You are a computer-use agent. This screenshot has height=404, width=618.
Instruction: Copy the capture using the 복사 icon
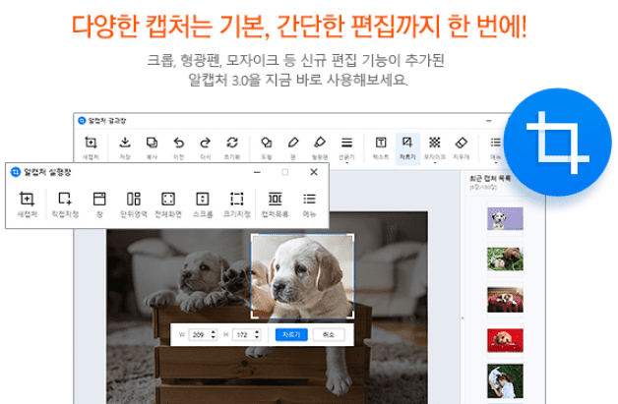point(152,147)
